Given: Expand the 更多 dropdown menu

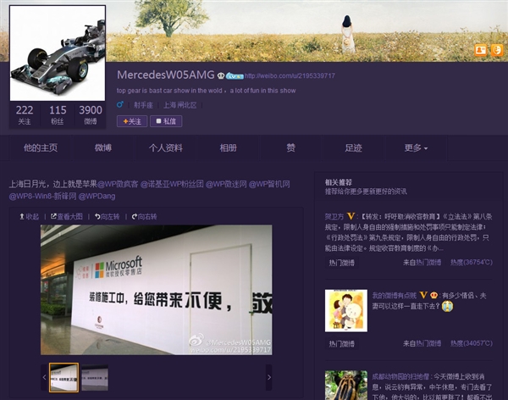Looking at the screenshot, I should pos(416,148).
